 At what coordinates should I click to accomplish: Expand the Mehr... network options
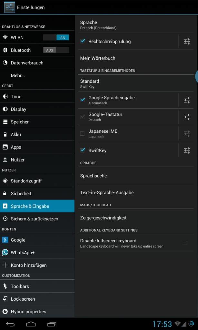pyautogui.click(x=37, y=75)
